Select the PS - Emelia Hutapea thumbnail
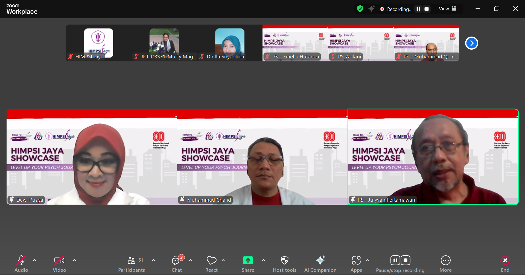Image resolution: width=525 pixels, height=275 pixels. click(x=295, y=43)
